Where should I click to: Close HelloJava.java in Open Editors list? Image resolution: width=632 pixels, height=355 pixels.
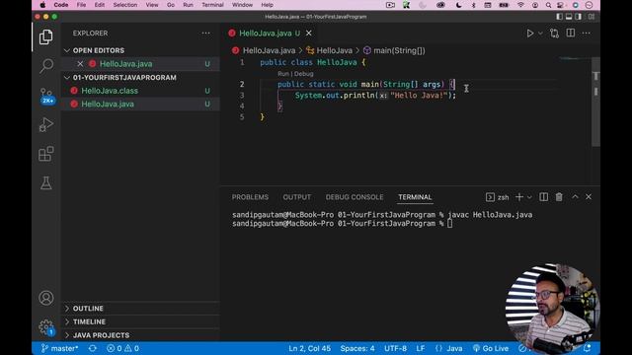pyautogui.click(x=80, y=63)
